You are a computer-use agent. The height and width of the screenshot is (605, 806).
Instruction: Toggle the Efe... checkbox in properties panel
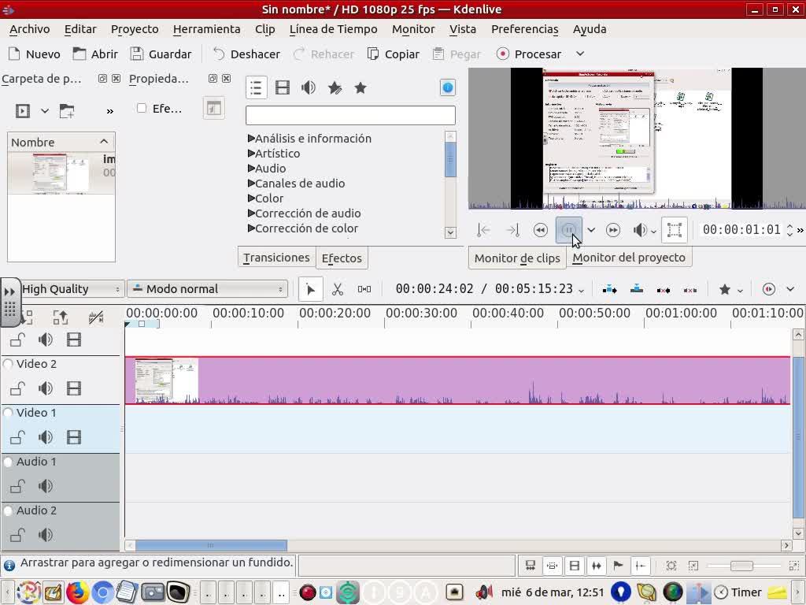pyautogui.click(x=142, y=109)
